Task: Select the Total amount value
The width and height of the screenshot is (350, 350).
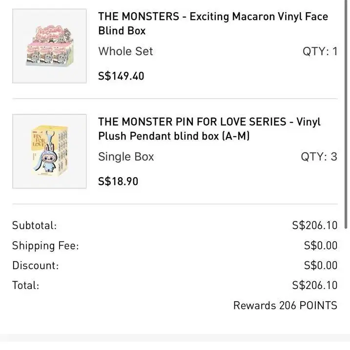Action: pyautogui.click(x=314, y=286)
